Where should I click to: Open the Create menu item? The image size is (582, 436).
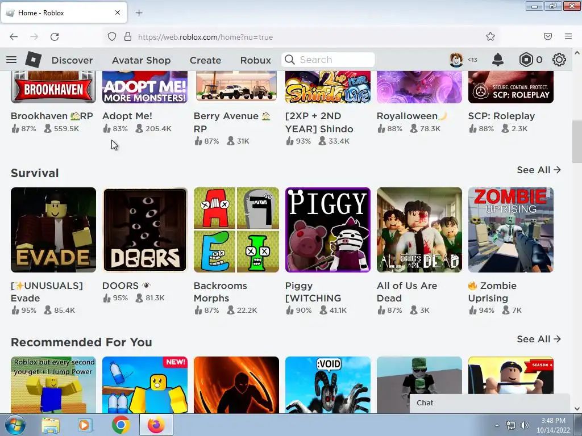click(x=205, y=60)
